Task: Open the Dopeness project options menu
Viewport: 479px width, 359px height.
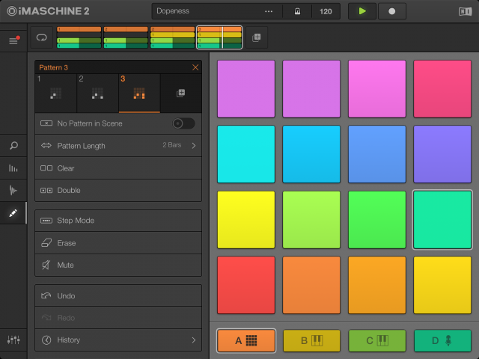Action: tap(269, 12)
